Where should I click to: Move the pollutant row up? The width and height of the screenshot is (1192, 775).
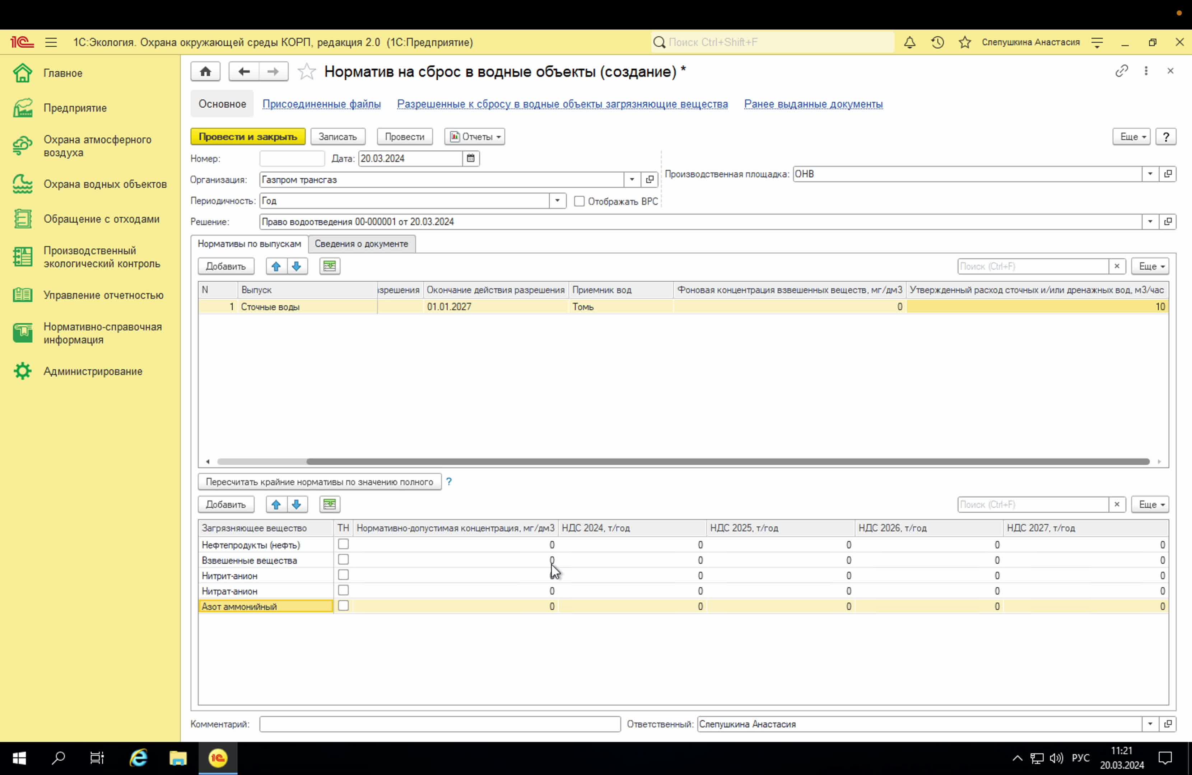click(x=276, y=505)
